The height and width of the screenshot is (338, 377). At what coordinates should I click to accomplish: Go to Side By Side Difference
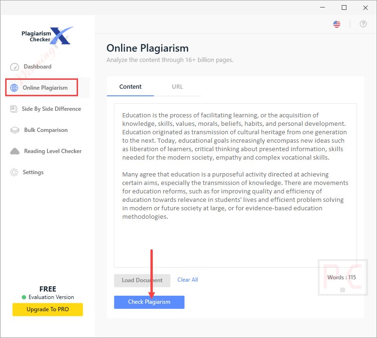coord(51,109)
